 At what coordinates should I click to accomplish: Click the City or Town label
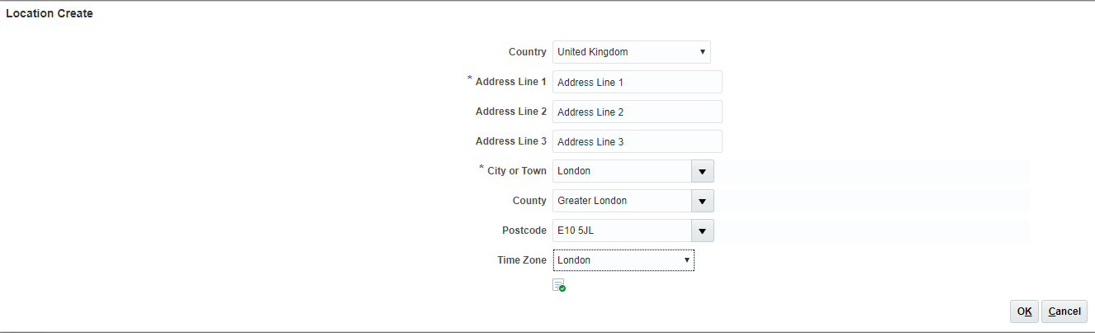click(x=516, y=171)
